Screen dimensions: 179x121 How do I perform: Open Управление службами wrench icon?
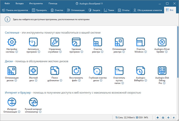coord(55,42)
